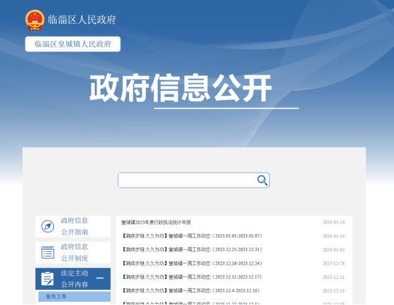Screen dimensions: 394x305
Task: Open the 政府信息公开制度 menu item
Action: coord(74,252)
